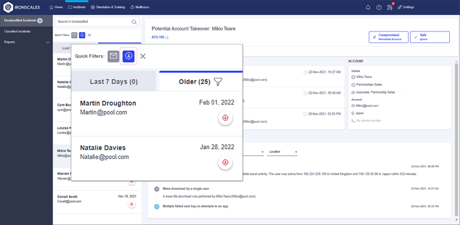
Task: Open the Natalie Davies incident in callout
Action: (x=157, y=158)
